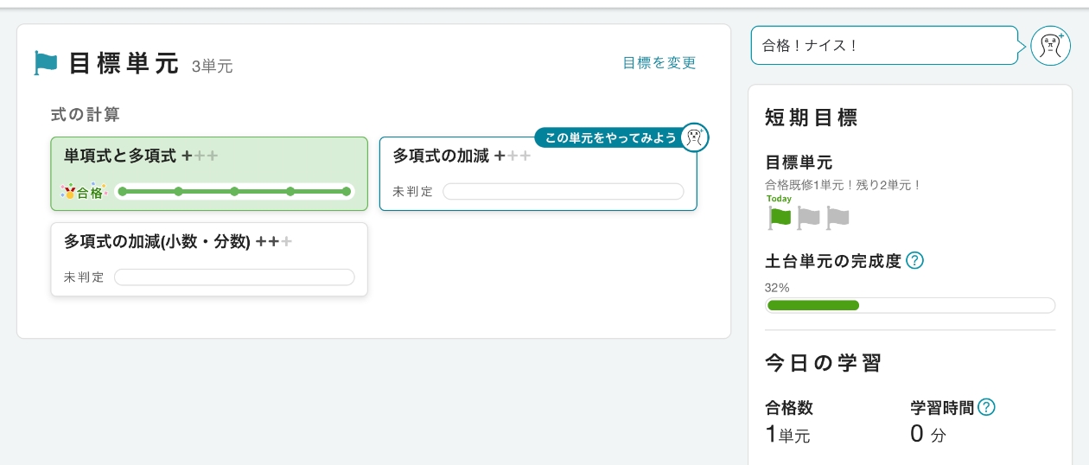The height and width of the screenshot is (465, 1089).
Task: Click the 今日の学習 heading
Action: [823, 363]
